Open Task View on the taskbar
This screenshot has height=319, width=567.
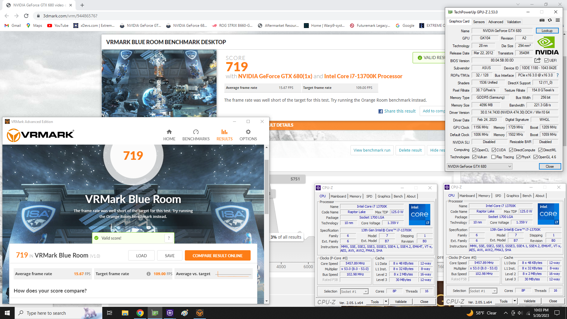click(x=110, y=313)
